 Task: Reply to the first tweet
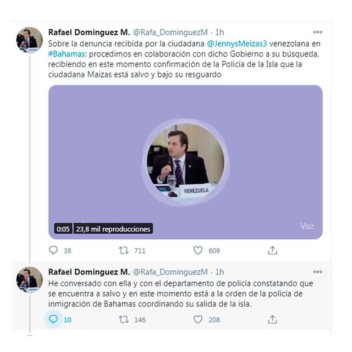click(x=54, y=250)
